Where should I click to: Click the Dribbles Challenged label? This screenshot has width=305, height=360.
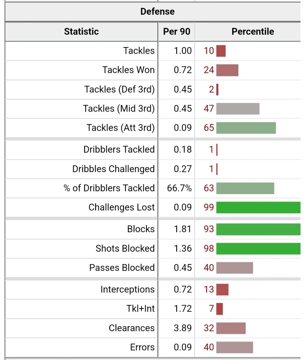point(113,169)
